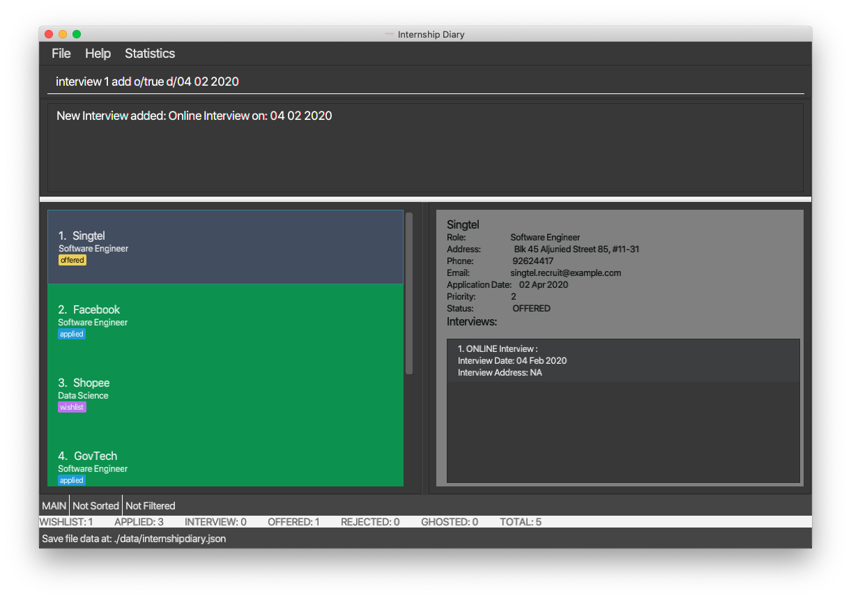Screen dimensions: 851x600
Task: Click the internship list scrollbar
Action: coord(409,293)
